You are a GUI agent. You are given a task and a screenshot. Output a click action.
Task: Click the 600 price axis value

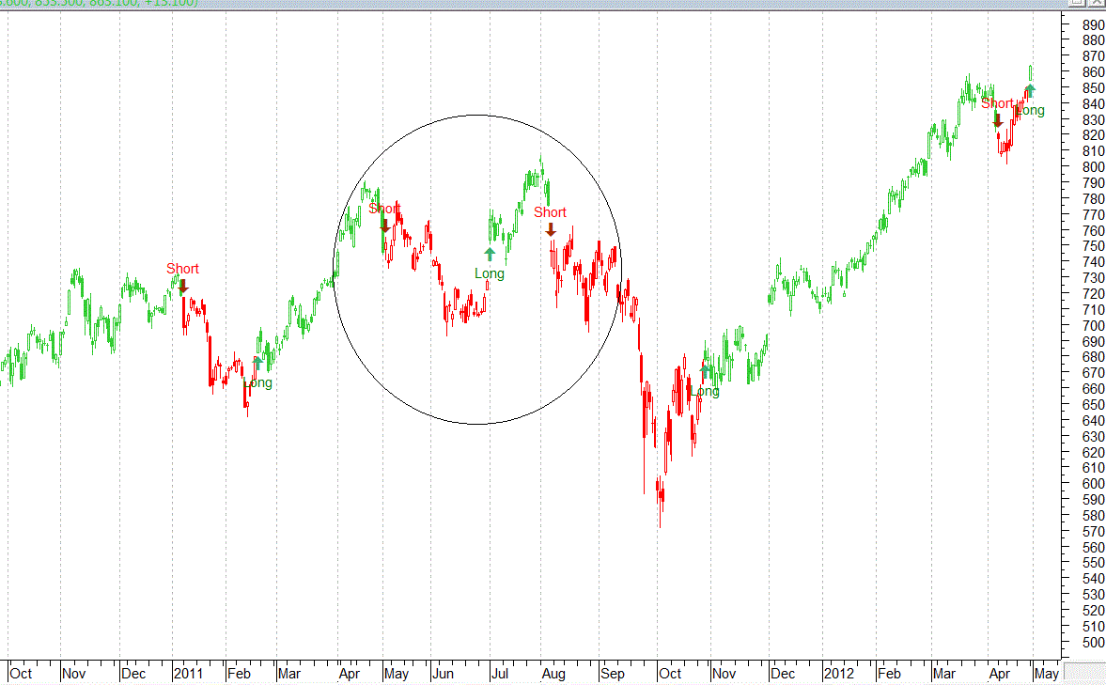point(1093,484)
